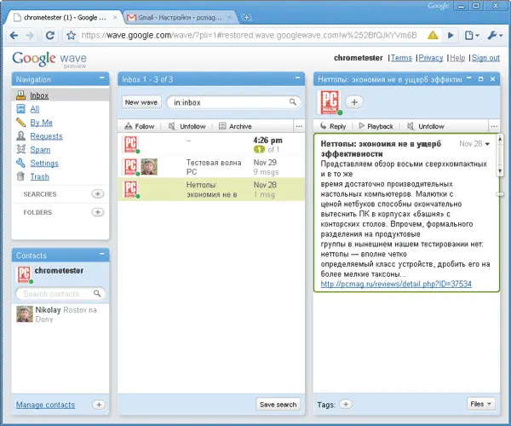
Task: Open the wave received at 4:26 pm
Action: 211,144
